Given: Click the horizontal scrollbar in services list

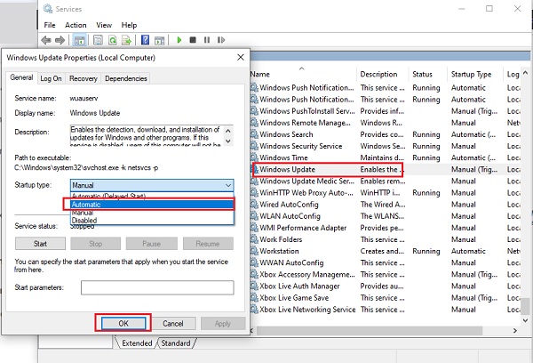Looking at the screenshot, I should coord(370,330).
